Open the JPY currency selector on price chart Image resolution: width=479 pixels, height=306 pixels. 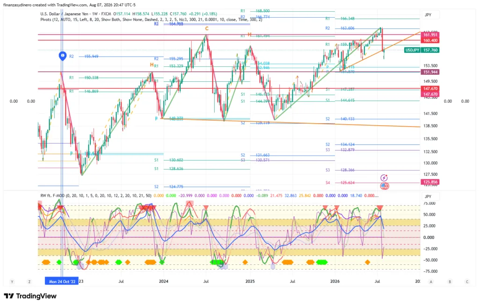click(x=431, y=14)
